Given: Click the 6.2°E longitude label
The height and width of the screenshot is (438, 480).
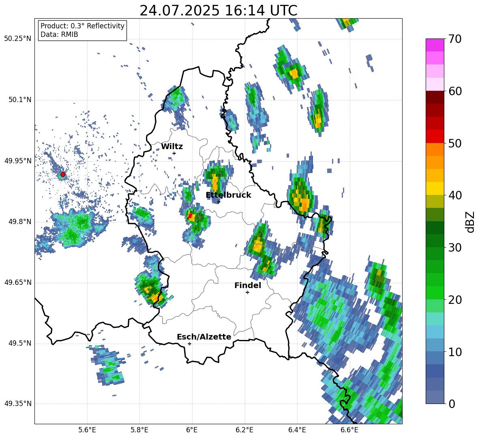Looking at the screenshot, I should [x=244, y=430].
